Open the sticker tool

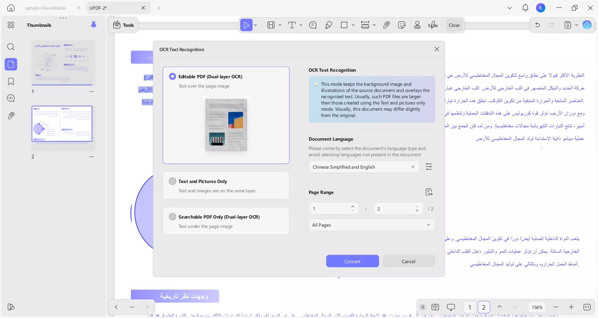[x=402, y=25]
